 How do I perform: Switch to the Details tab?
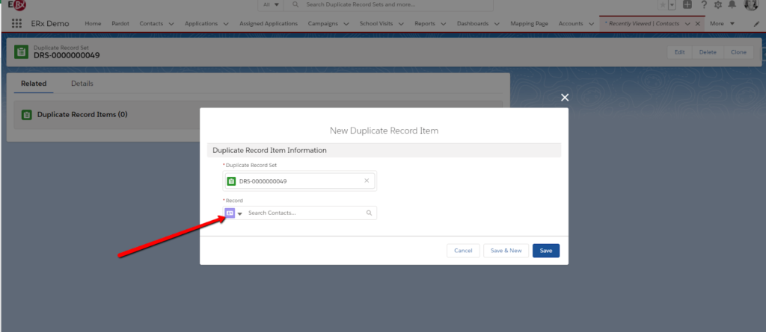[x=82, y=84]
